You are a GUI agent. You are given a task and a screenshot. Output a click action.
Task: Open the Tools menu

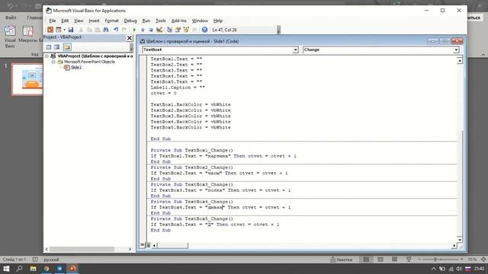[161, 21]
